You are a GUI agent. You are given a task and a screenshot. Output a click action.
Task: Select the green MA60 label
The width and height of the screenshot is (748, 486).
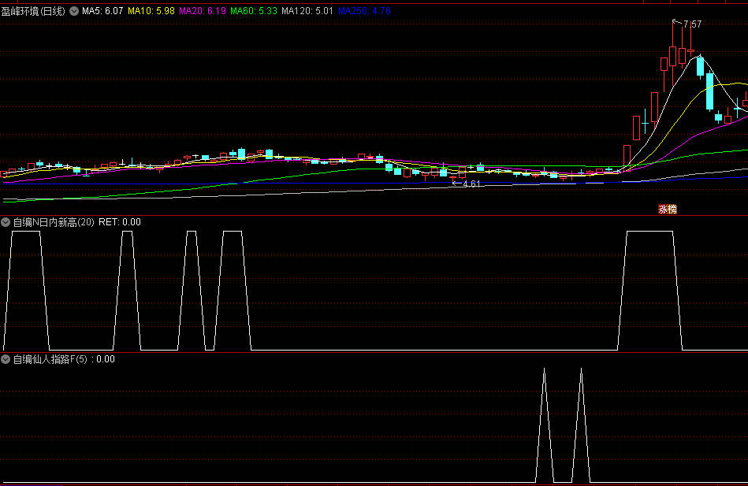click(254, 12)
